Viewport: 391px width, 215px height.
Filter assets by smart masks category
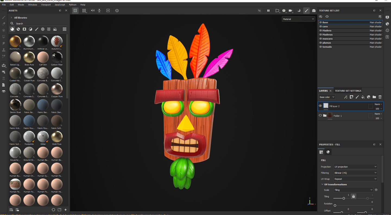pyautogui.click(x=24, y=29)
